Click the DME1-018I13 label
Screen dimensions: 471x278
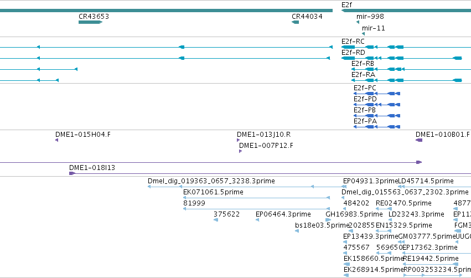click(x=92, y=168)
